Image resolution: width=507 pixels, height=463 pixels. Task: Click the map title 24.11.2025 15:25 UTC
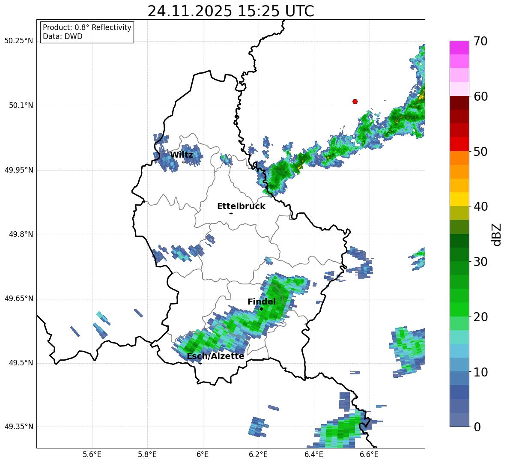click(231, 11)
